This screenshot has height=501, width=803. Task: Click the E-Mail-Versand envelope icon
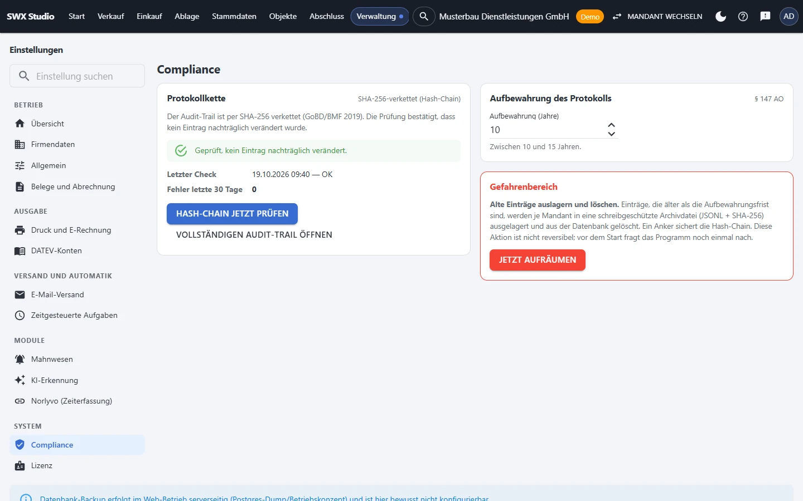coord(20,294)
